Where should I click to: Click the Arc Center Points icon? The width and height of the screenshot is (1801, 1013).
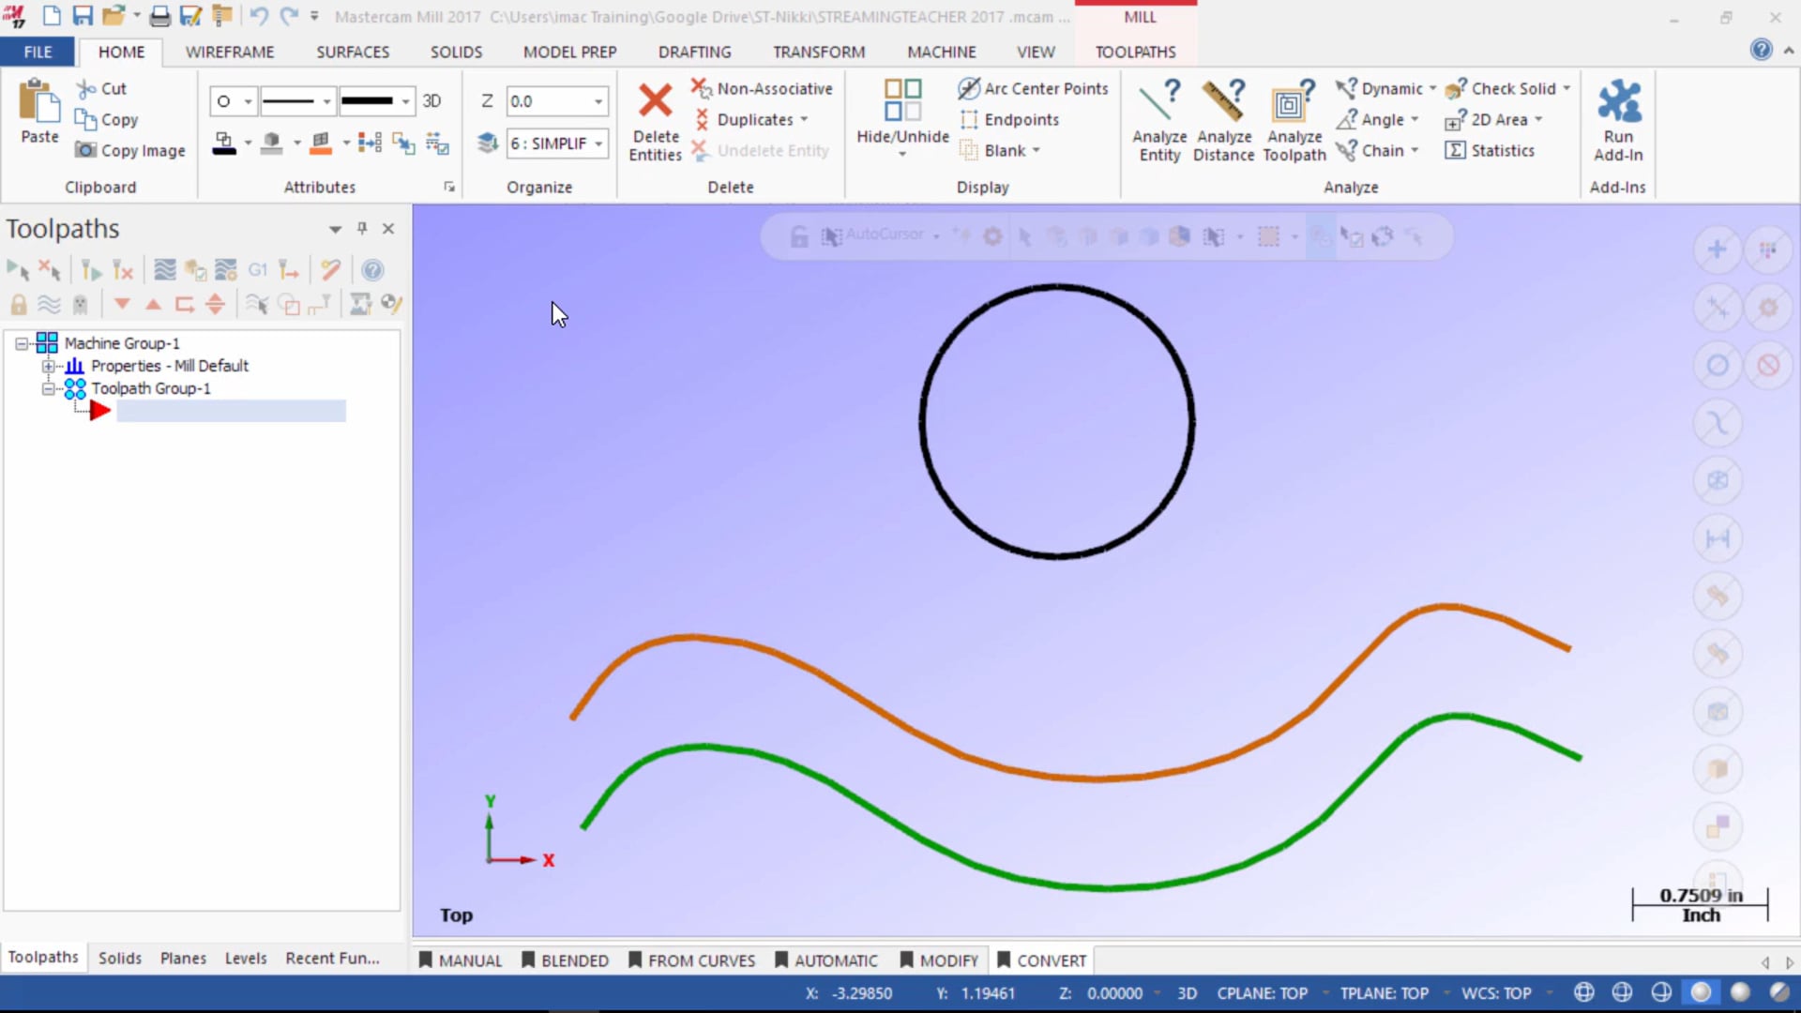tap(969, 88)
